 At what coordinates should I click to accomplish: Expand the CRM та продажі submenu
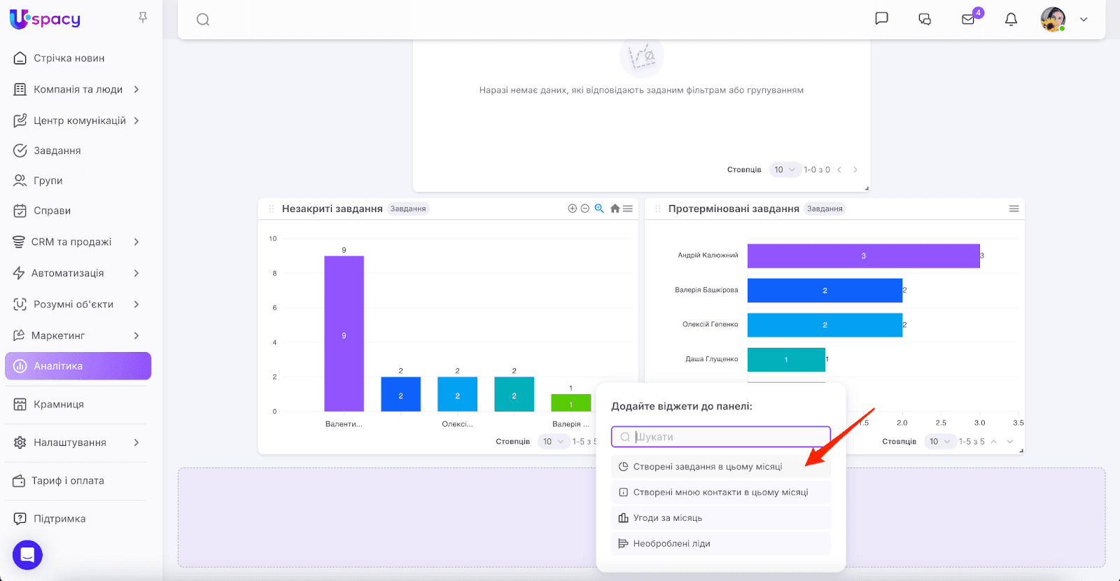136,242
